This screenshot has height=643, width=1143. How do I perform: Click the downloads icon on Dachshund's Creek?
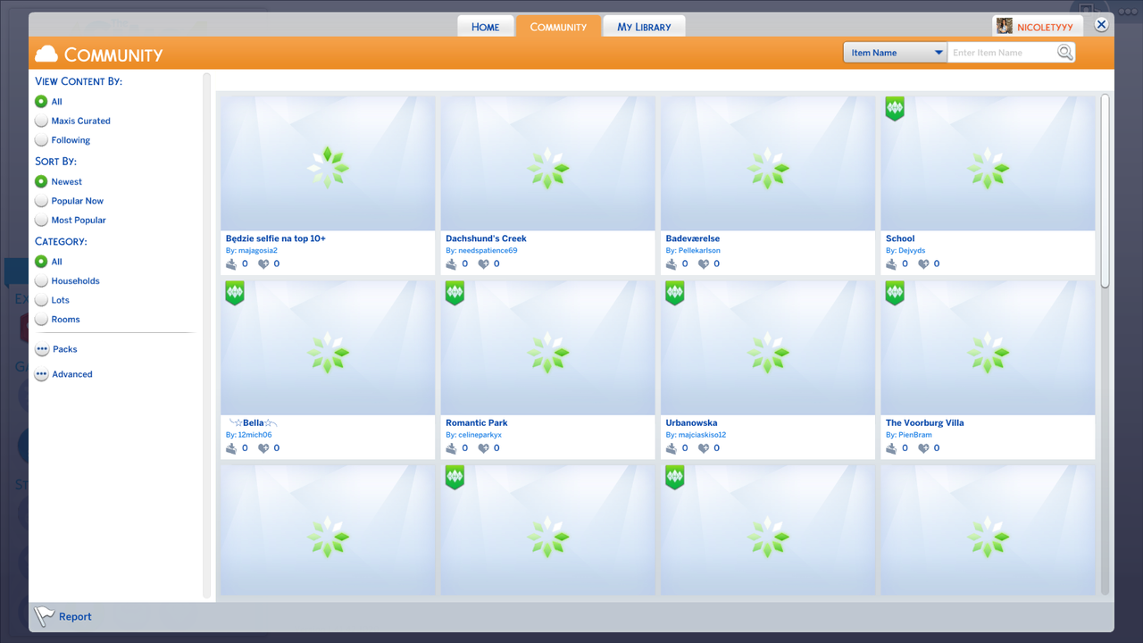[x=451, y=263]
